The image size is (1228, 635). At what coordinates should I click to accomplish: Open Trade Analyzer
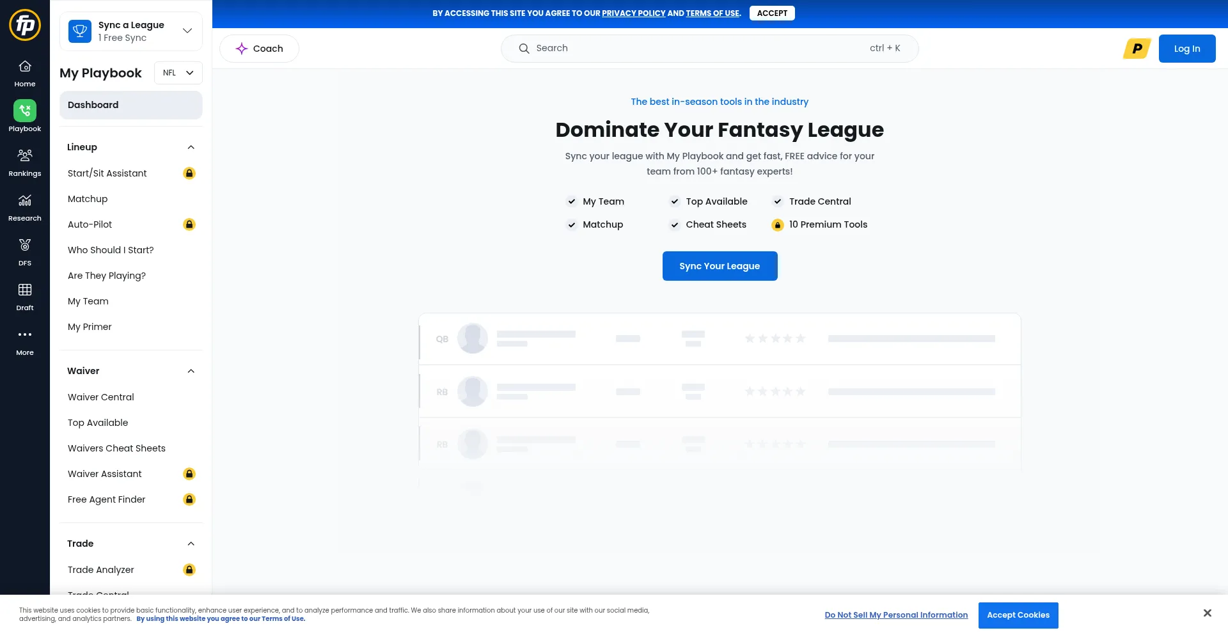point(101,570)
